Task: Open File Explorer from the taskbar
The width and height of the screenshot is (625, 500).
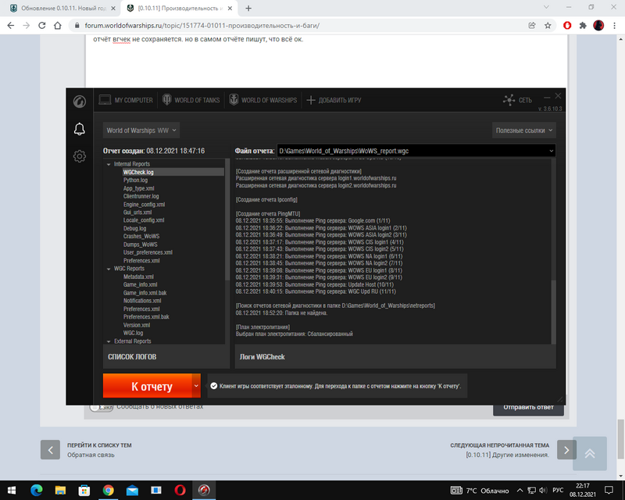Action: coord(60,490)
